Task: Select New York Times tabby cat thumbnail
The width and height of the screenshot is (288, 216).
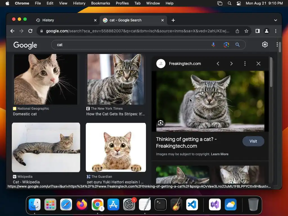Action: pos(116,79)
